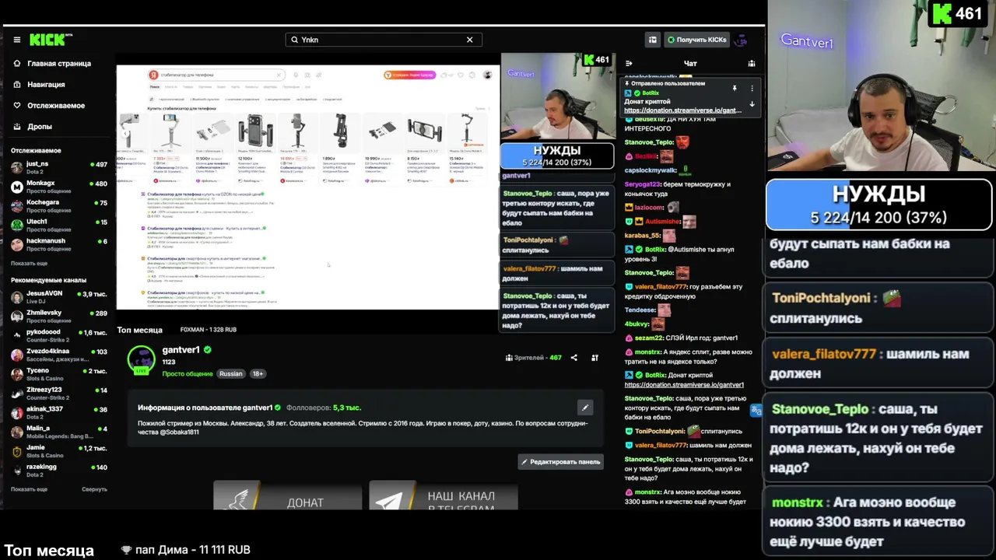Click the capslockmywalk username in chat
The image size is (996, 560).
click(651, 170)
